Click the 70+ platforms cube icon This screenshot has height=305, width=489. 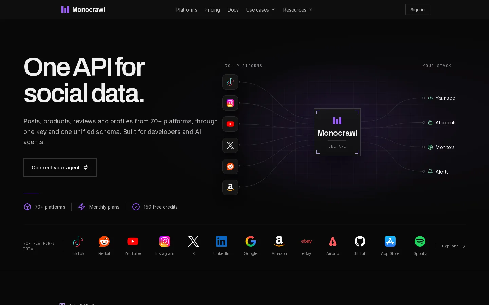[x=28, y=207]
